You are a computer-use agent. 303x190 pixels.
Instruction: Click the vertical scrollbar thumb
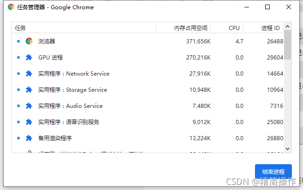(x=288, y=45)
